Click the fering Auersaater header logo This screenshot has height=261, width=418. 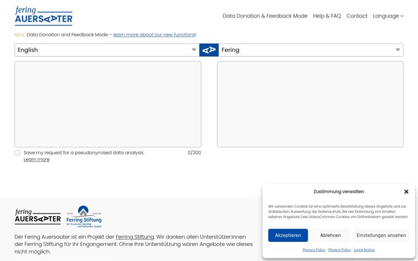click(x=44, y=16)
